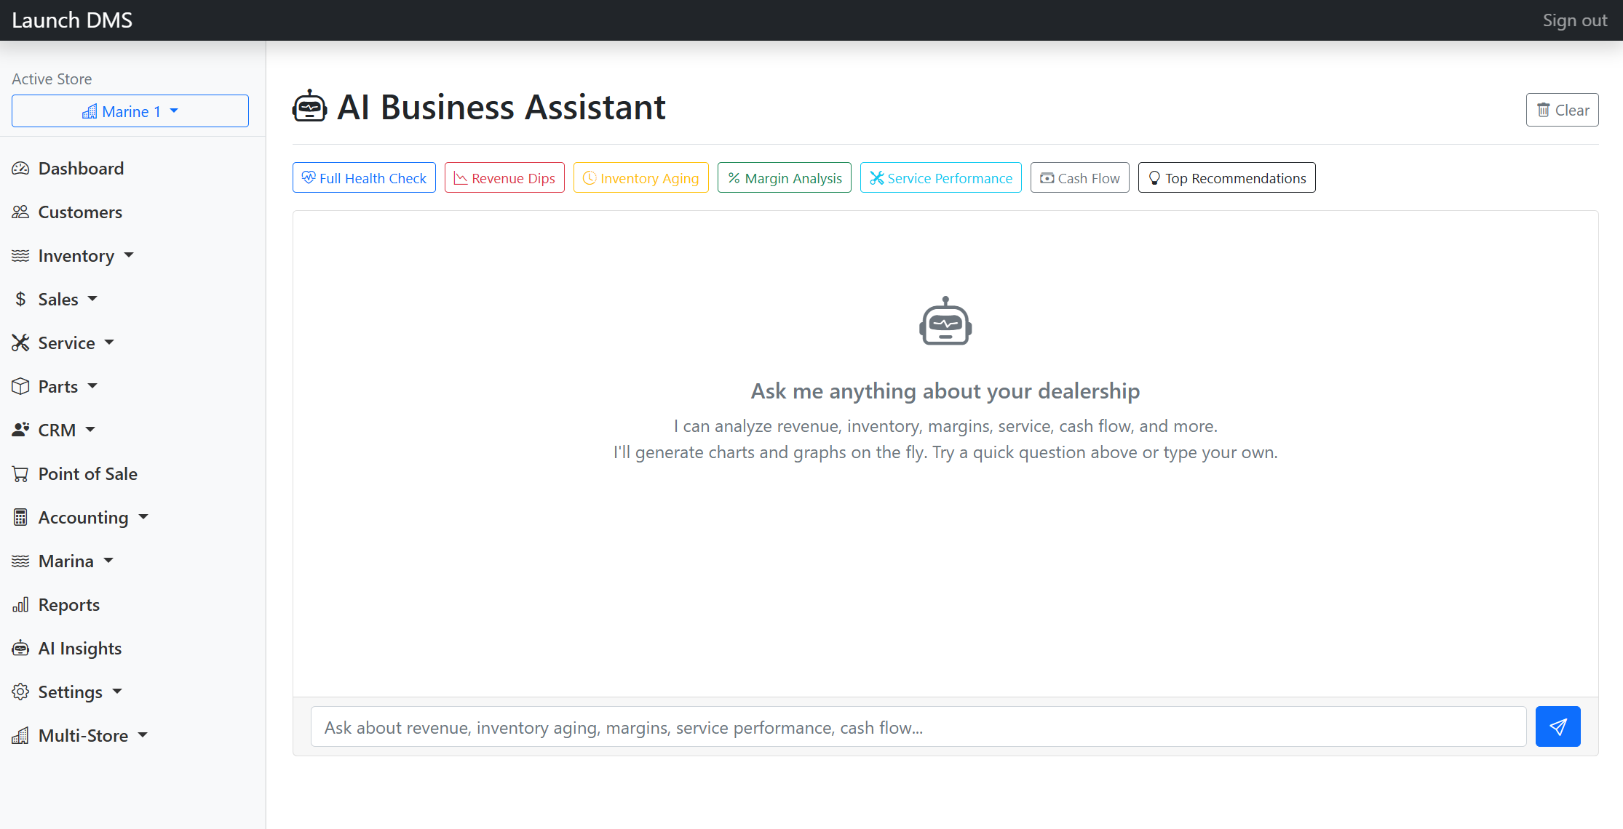Run the Full Health Check
This screenshot has height=829, width=1623.
tap(364, 178)
